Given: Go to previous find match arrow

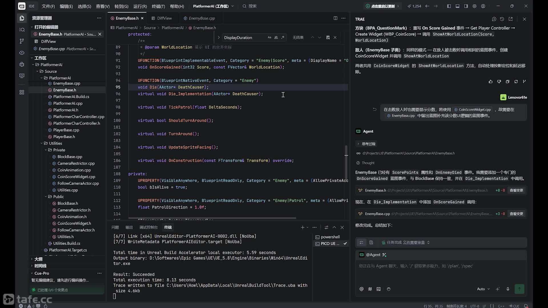Looking at the screenshot, I should [313, 37].
